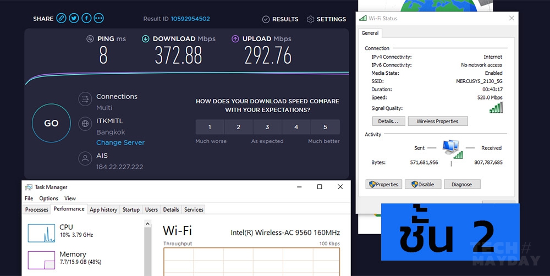
Task: Switch to the App history tab
Action: [x=103, y=209]
